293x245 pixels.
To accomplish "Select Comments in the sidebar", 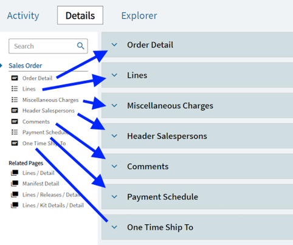I will coord(36,122).
